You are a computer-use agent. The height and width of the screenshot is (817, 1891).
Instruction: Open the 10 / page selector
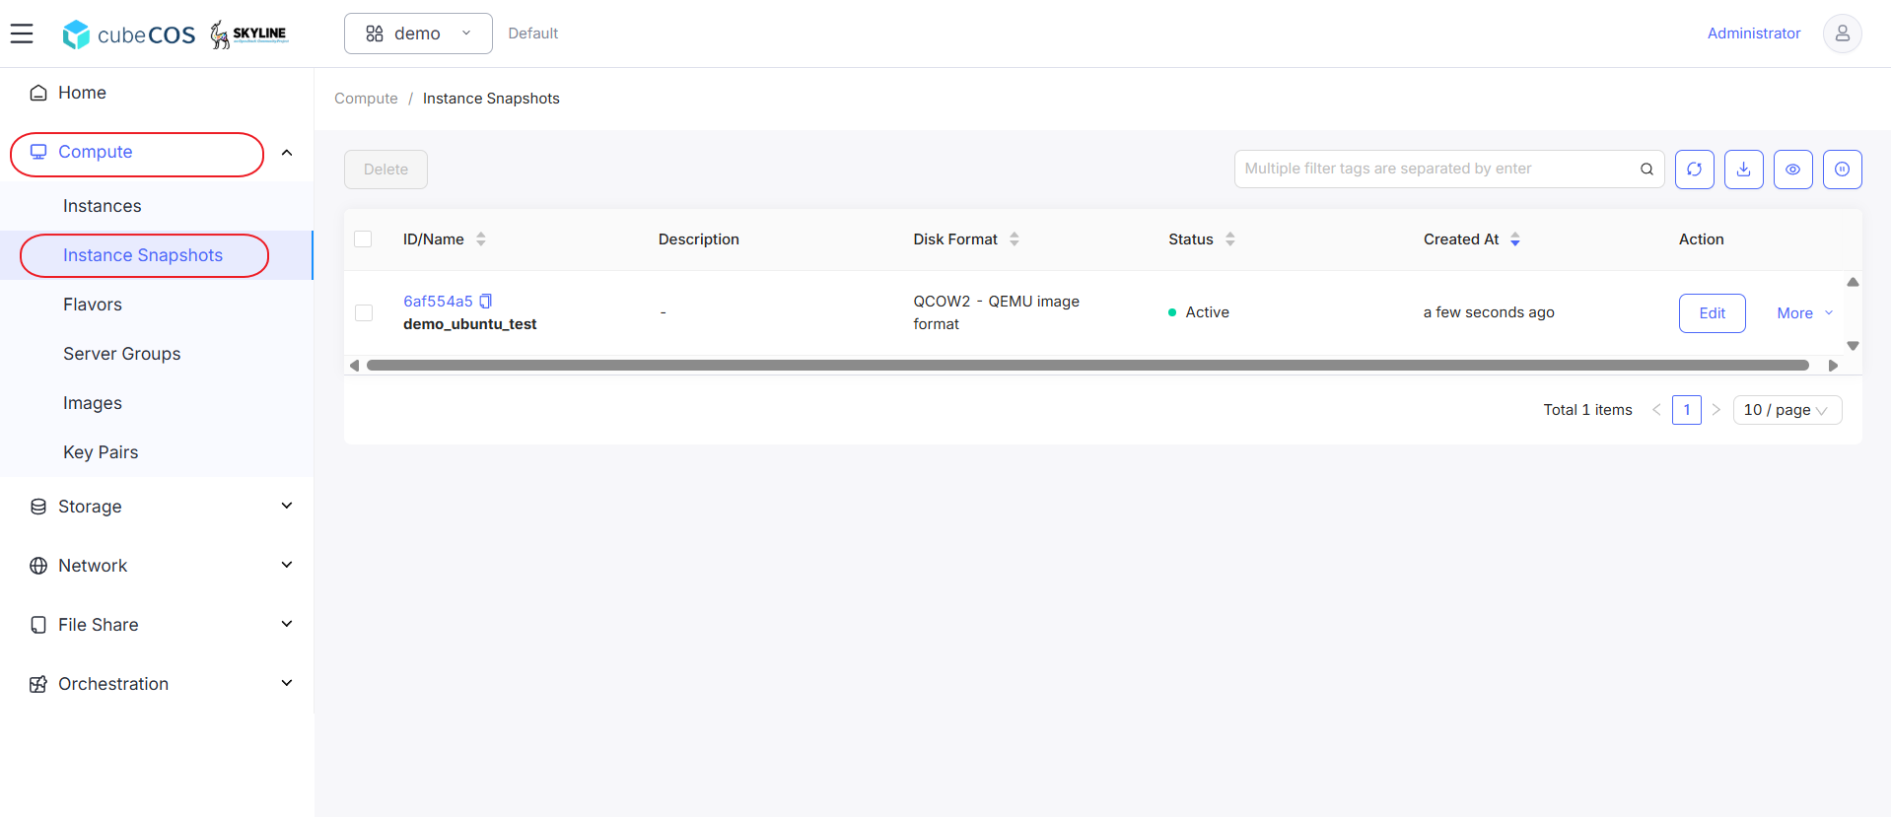[x=1786, y=410]
